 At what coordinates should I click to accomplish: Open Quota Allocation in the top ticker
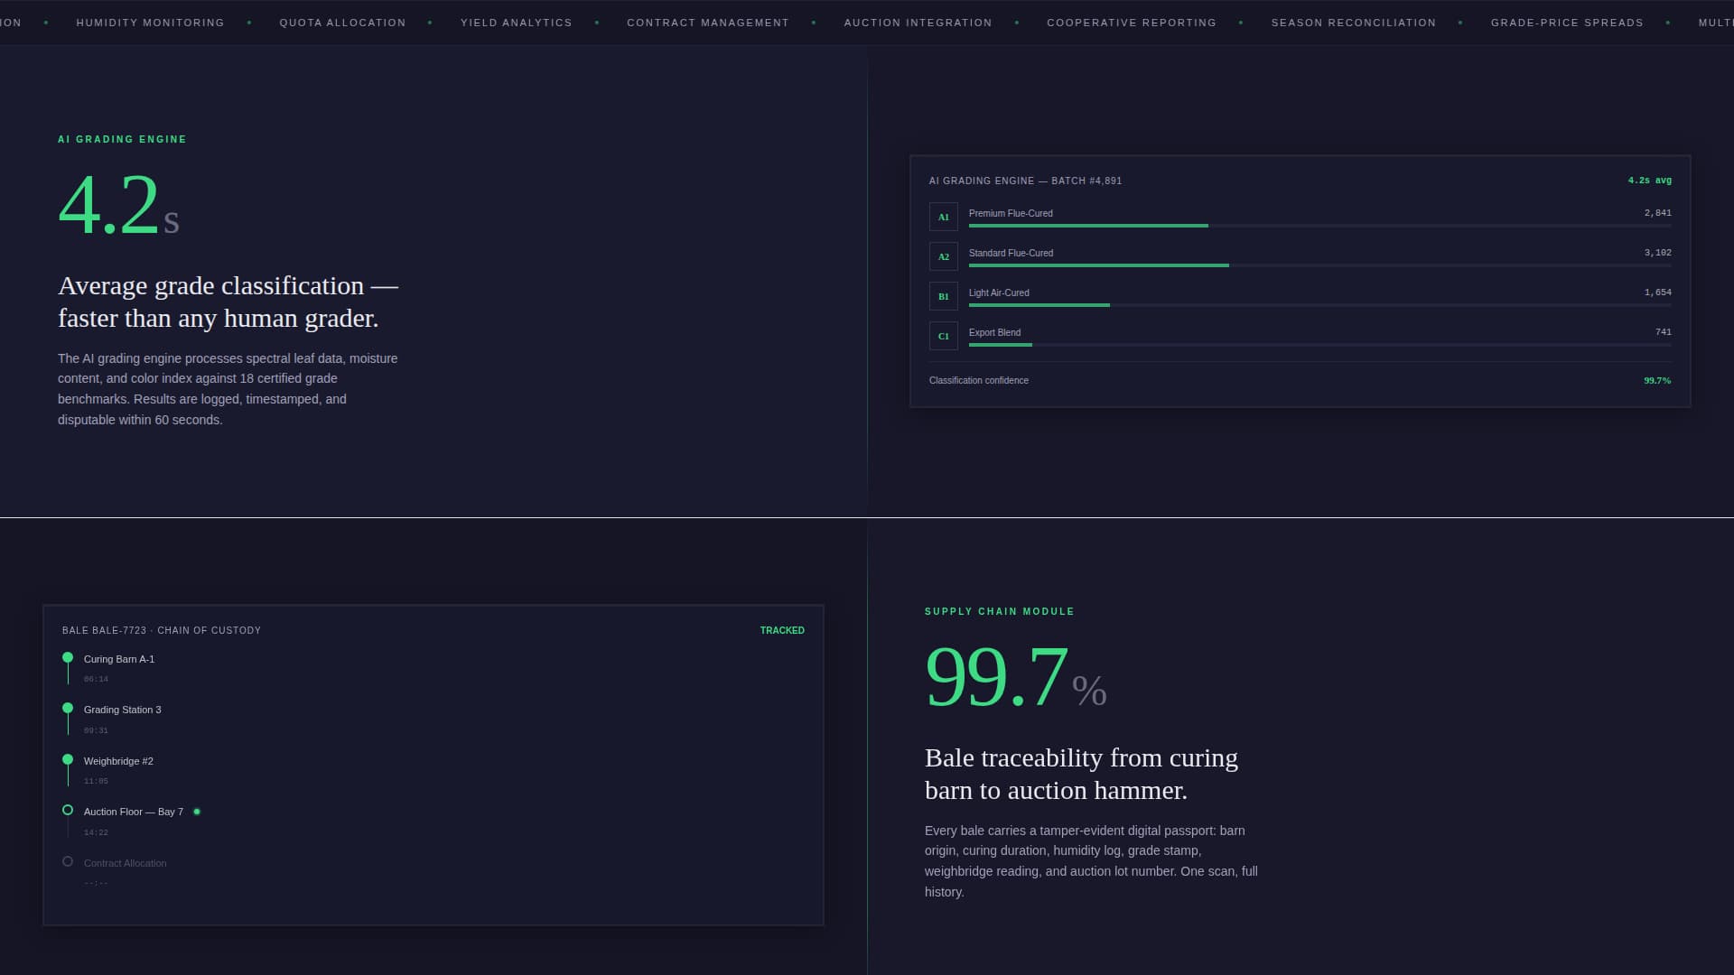pos(342,23)
